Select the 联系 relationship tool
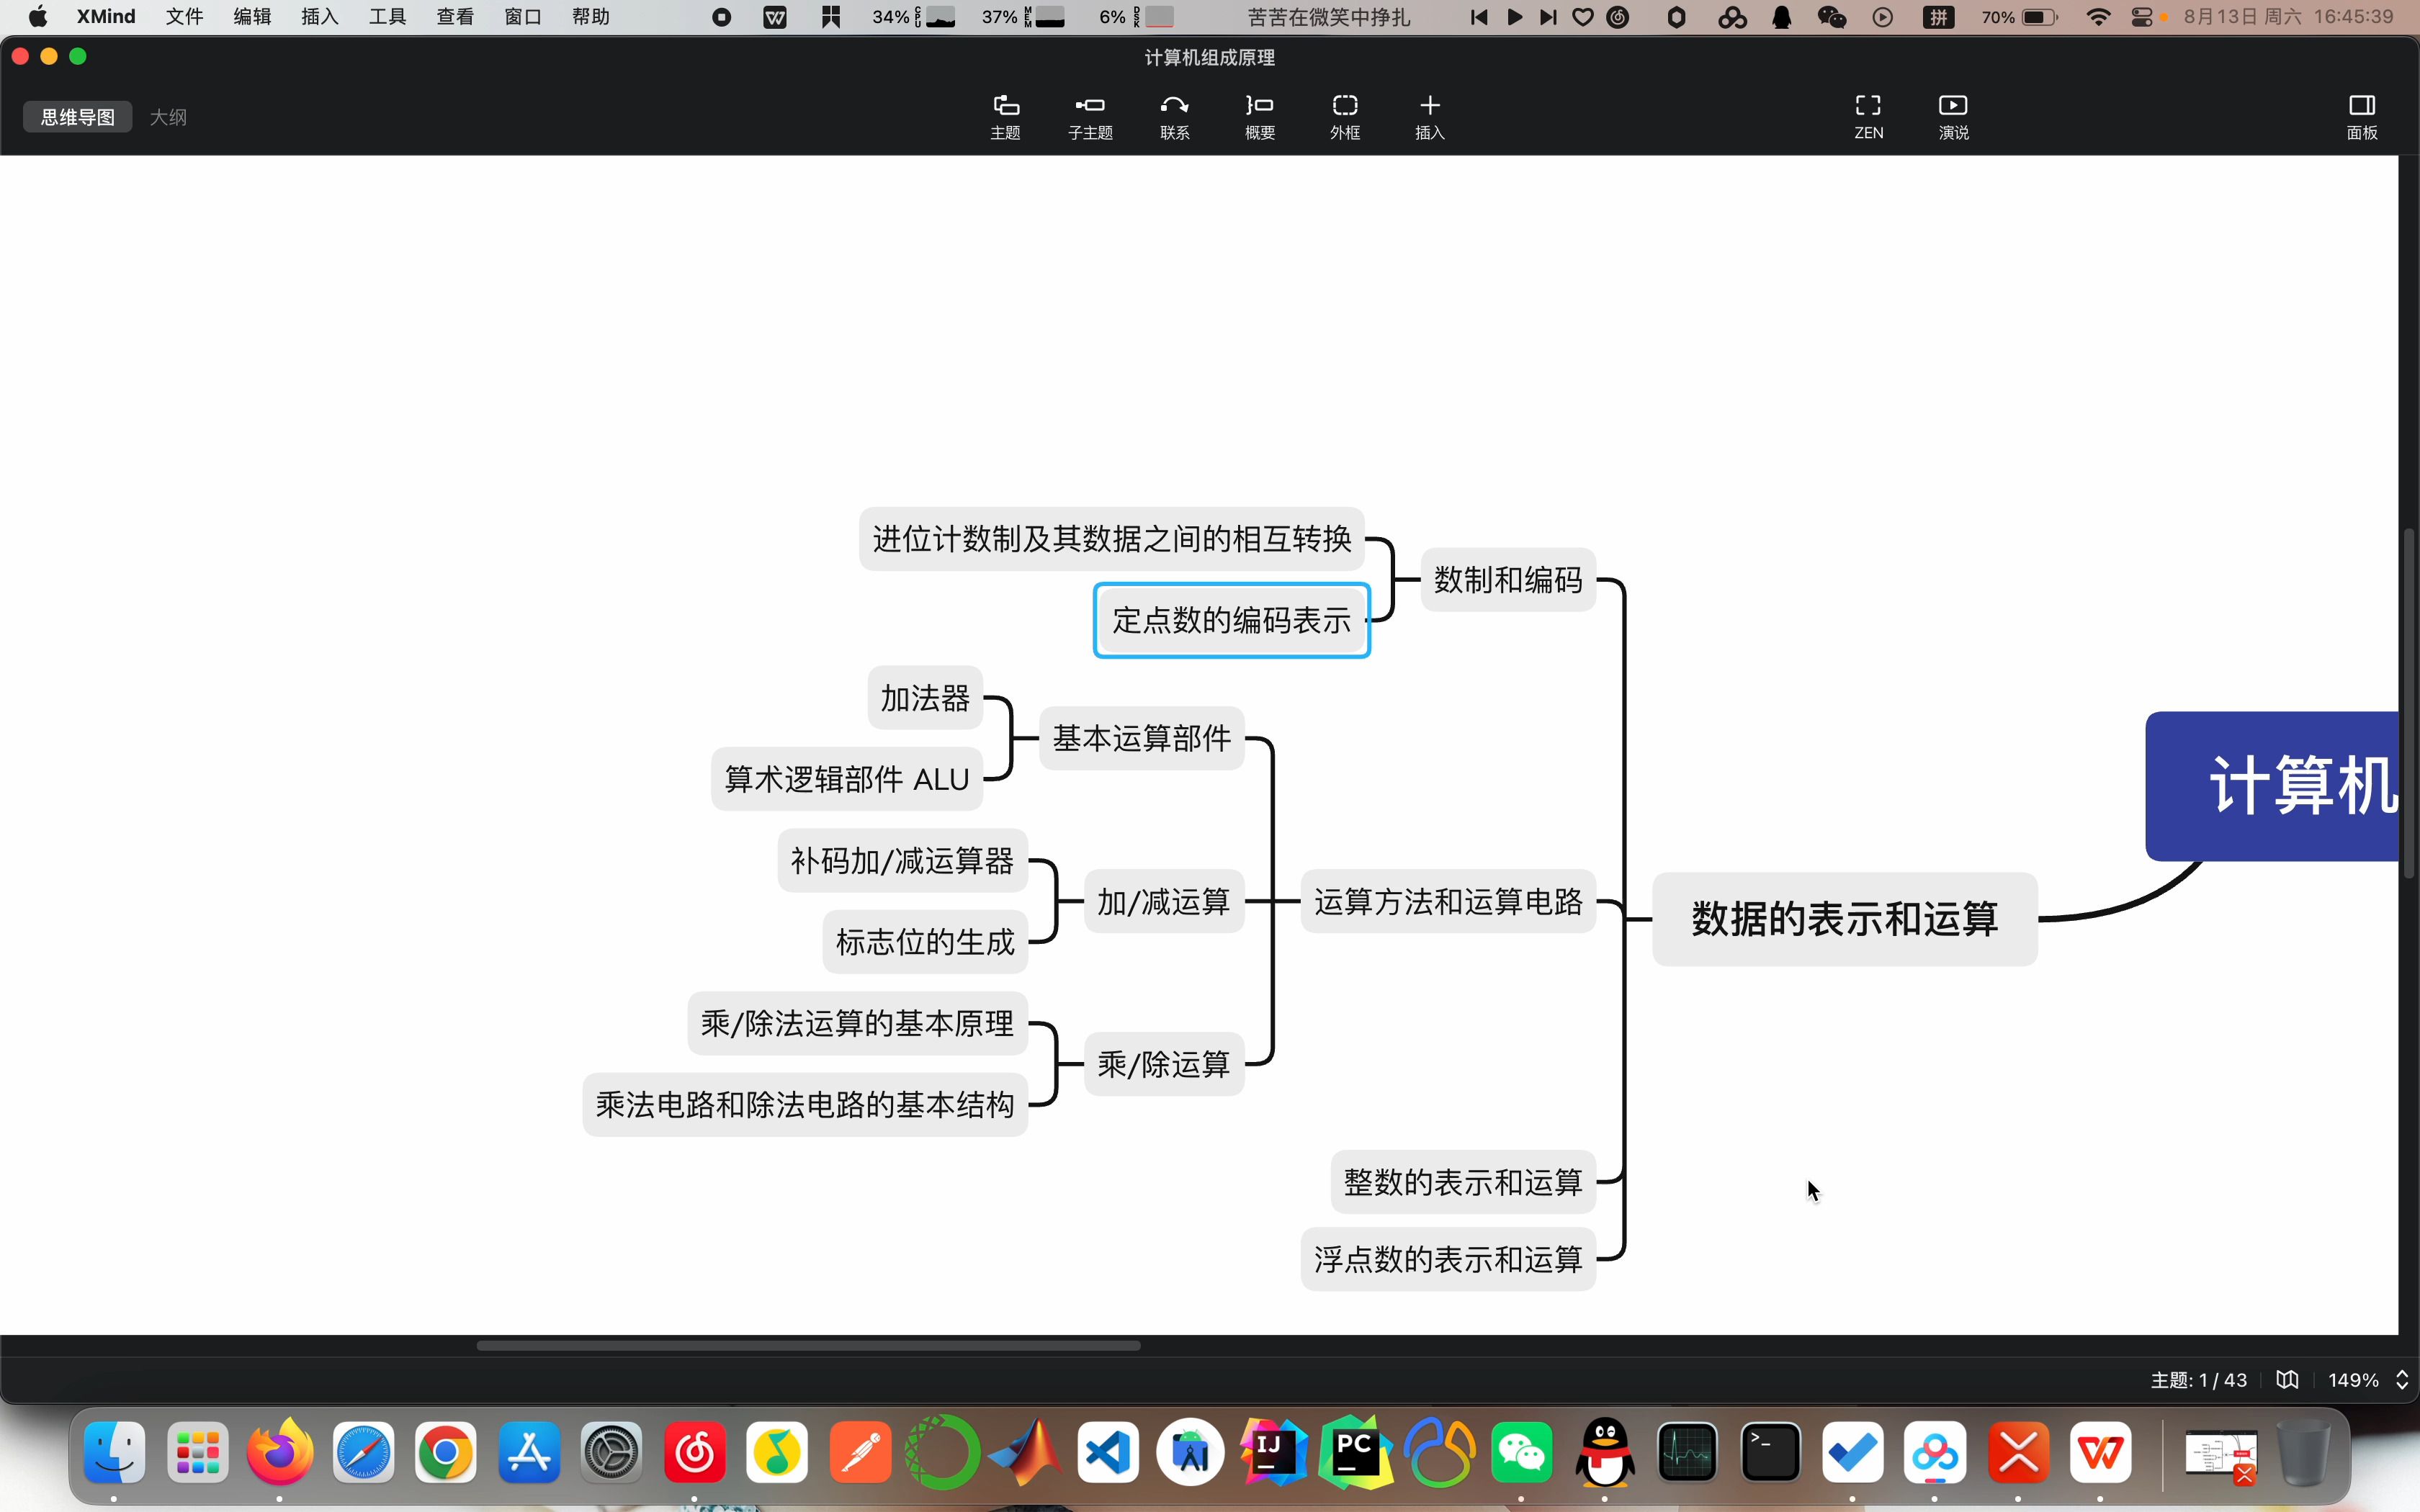Image resolution: width=2420 pixels, height=1512 pixels. [x=1174, y=116]
